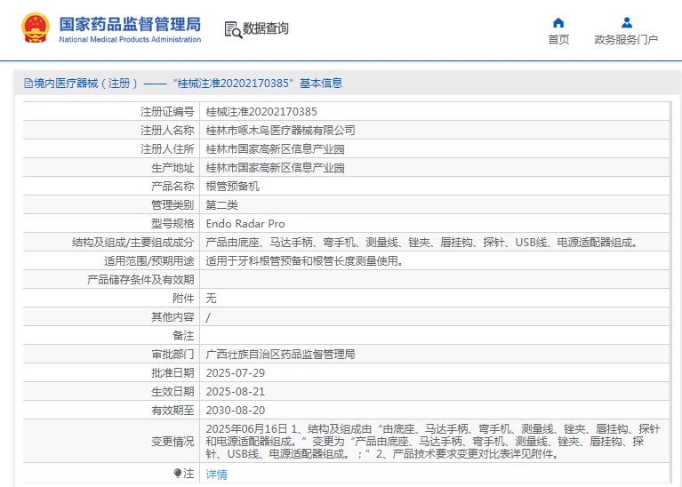This screenshot has height=487, width=682.
Task: Click expiry date 2030-08-20
Action: tap(236, 411)
